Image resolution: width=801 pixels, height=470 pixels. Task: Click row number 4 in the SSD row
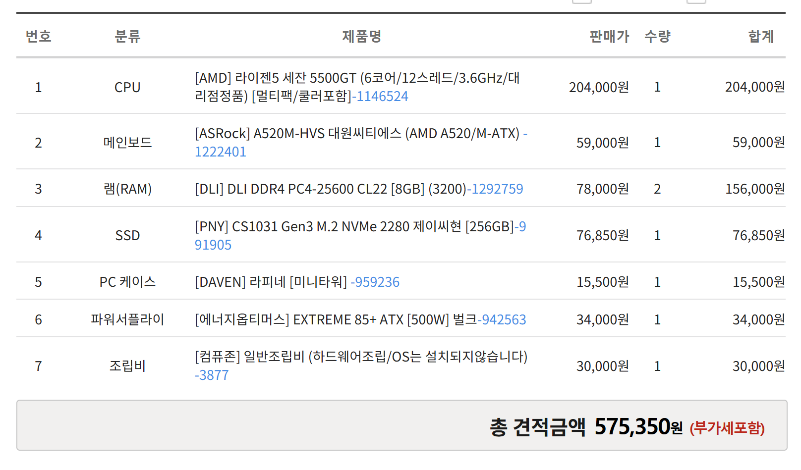38,235
